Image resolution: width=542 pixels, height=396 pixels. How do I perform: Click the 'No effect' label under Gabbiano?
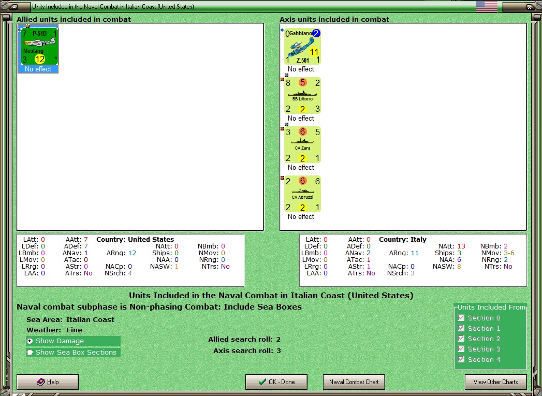(301, 69)
